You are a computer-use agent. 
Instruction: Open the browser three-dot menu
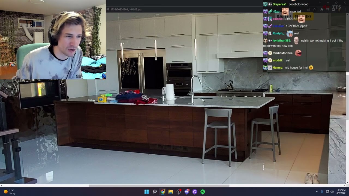tap(345, 10)
